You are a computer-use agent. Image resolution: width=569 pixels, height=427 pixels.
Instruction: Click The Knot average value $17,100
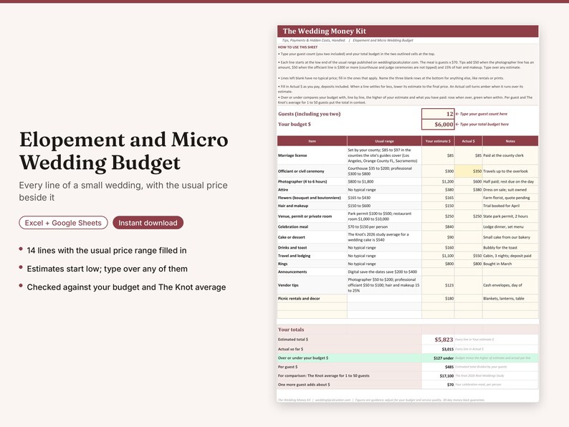click(446, 376)
